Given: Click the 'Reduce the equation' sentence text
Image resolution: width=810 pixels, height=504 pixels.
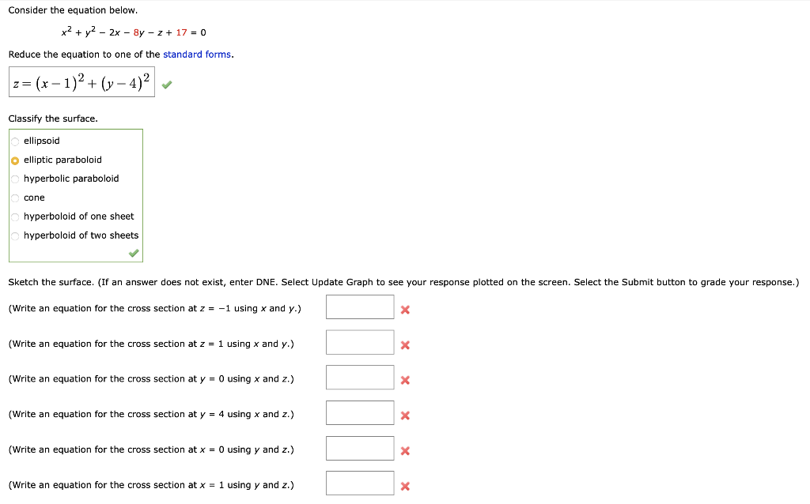Looking at the screenshot, I should pyautogui.click(x=121, y=55).
